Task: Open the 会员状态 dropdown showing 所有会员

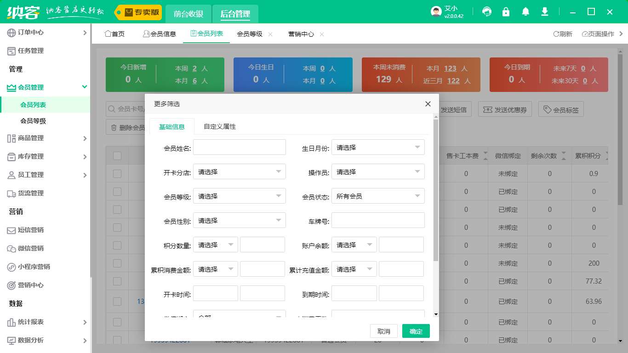Action: click(377, 196)
